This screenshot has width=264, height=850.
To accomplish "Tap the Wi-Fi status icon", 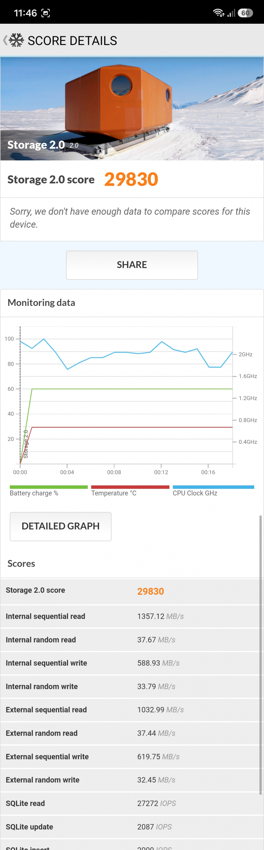I will coord(218,13).
